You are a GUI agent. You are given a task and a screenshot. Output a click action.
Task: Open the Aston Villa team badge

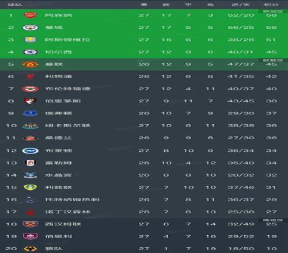click(x=30, y=40)
